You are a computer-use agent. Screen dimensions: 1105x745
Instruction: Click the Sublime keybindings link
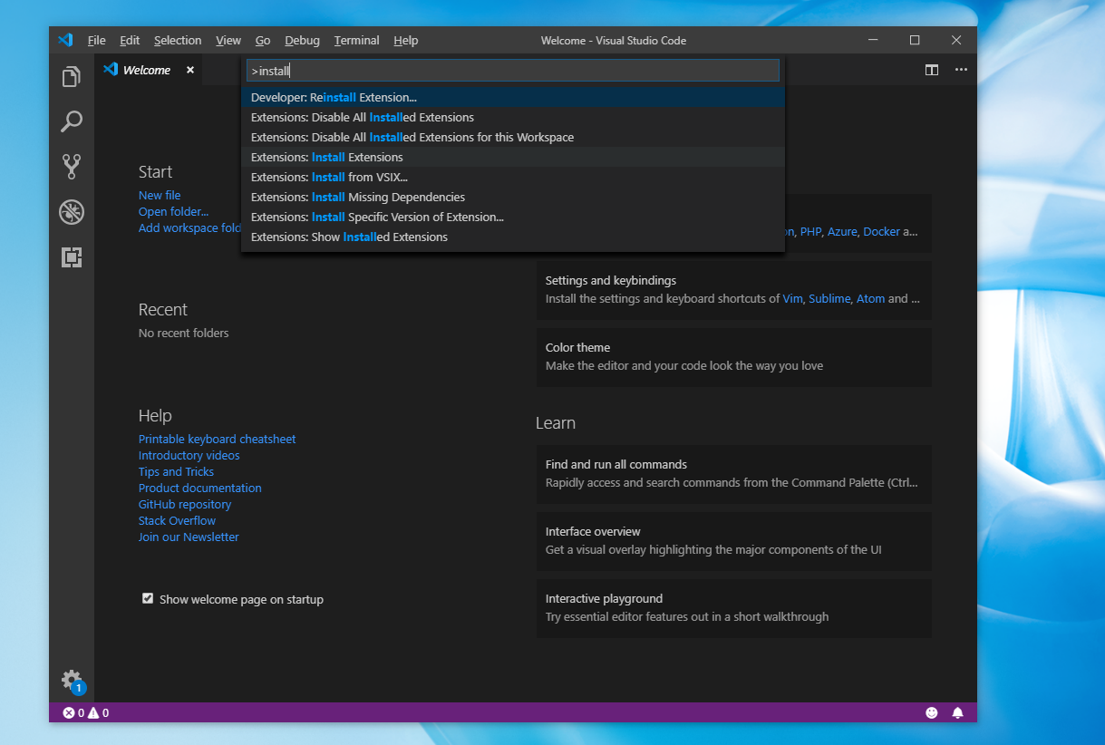[829, 298]
